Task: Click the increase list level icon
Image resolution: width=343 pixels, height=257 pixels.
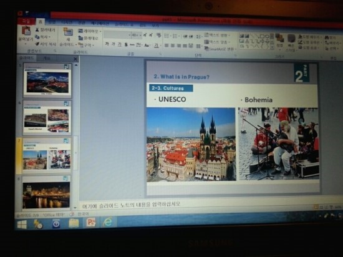Action: point(191,37)
